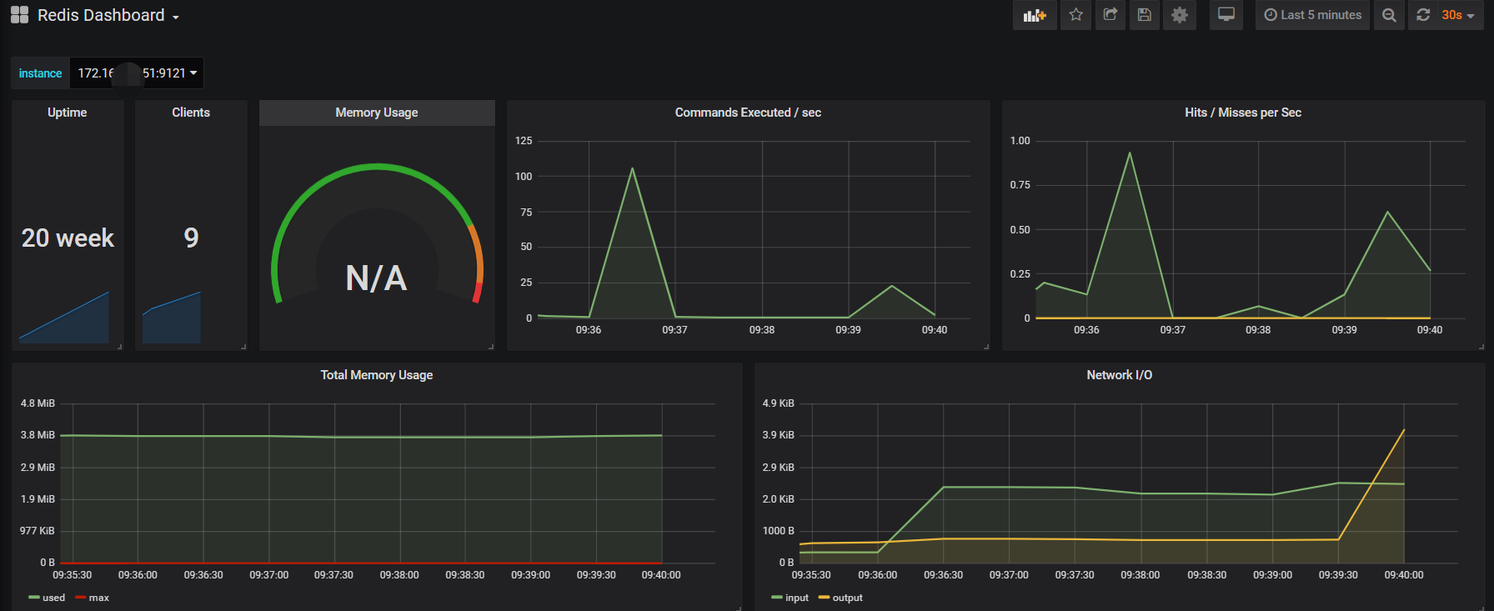Click the Memory Usage panel resize handle
The height and width of the screenshot is (611, 1494).
coord(491,347)
